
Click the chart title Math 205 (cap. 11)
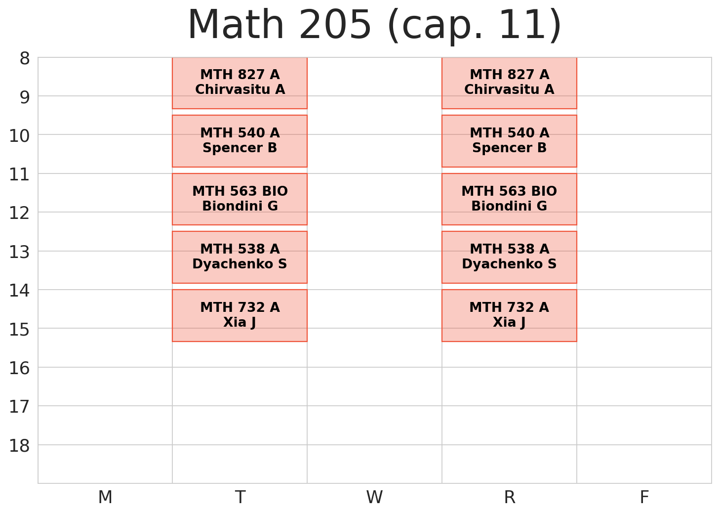coord(374,26)
